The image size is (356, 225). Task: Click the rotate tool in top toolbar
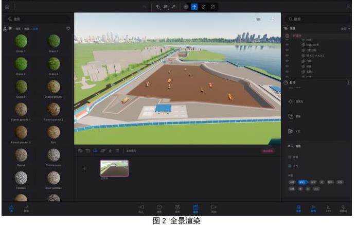click(x=203, y=7)
